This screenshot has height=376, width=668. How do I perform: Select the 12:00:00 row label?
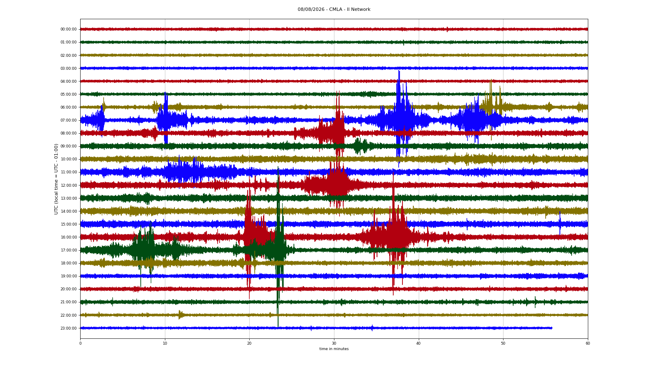[x=68, y=185]
